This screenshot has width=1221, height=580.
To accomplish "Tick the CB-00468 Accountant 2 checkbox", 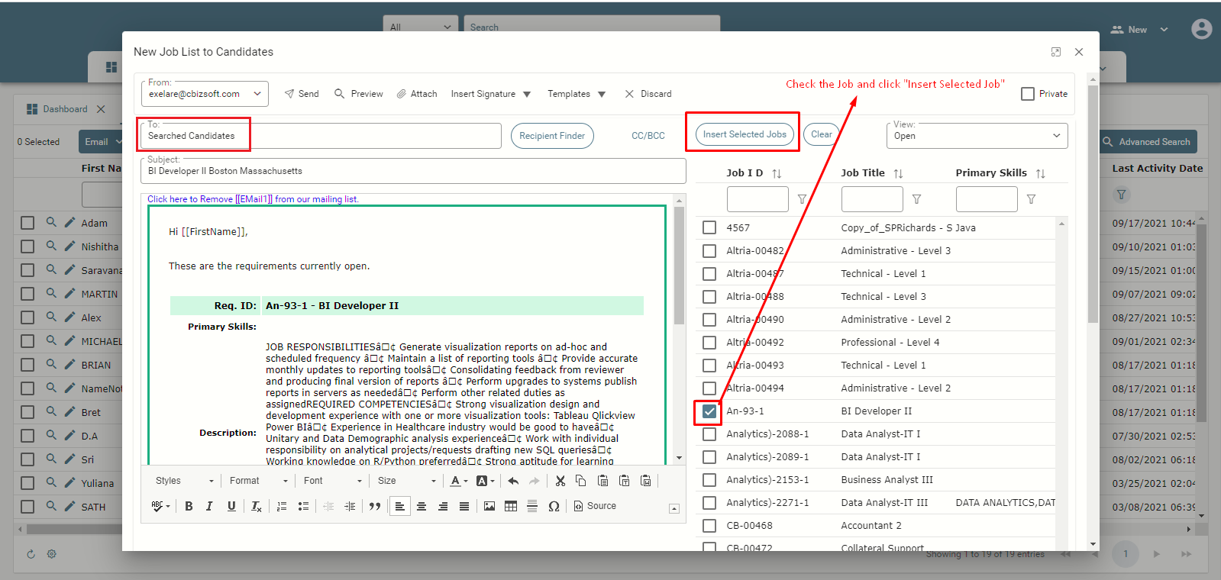I will 709,526.
